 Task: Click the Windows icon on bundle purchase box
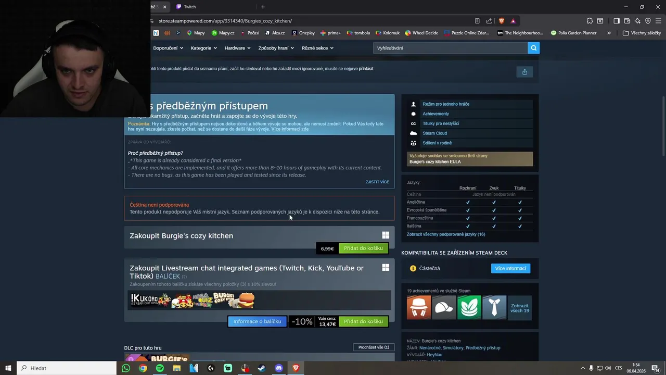(386, 267)
